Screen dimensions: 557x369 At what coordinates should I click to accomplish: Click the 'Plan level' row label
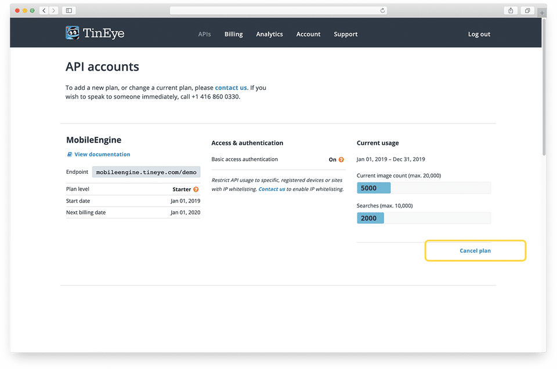tap(78, 189)
